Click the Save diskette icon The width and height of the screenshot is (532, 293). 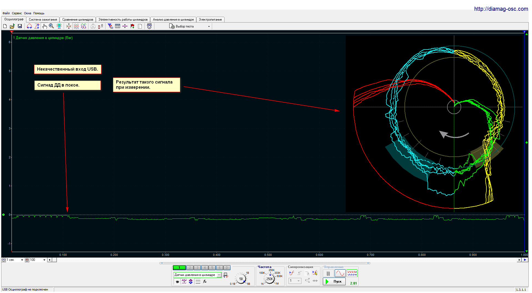20,26
